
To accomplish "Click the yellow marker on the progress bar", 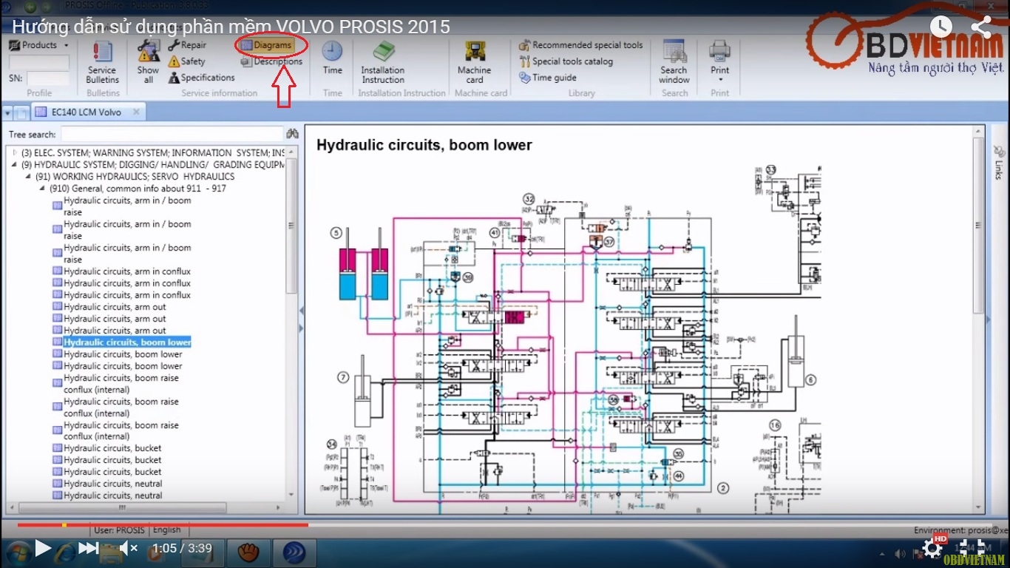I will pyautogui.click(x=64, y=525).
